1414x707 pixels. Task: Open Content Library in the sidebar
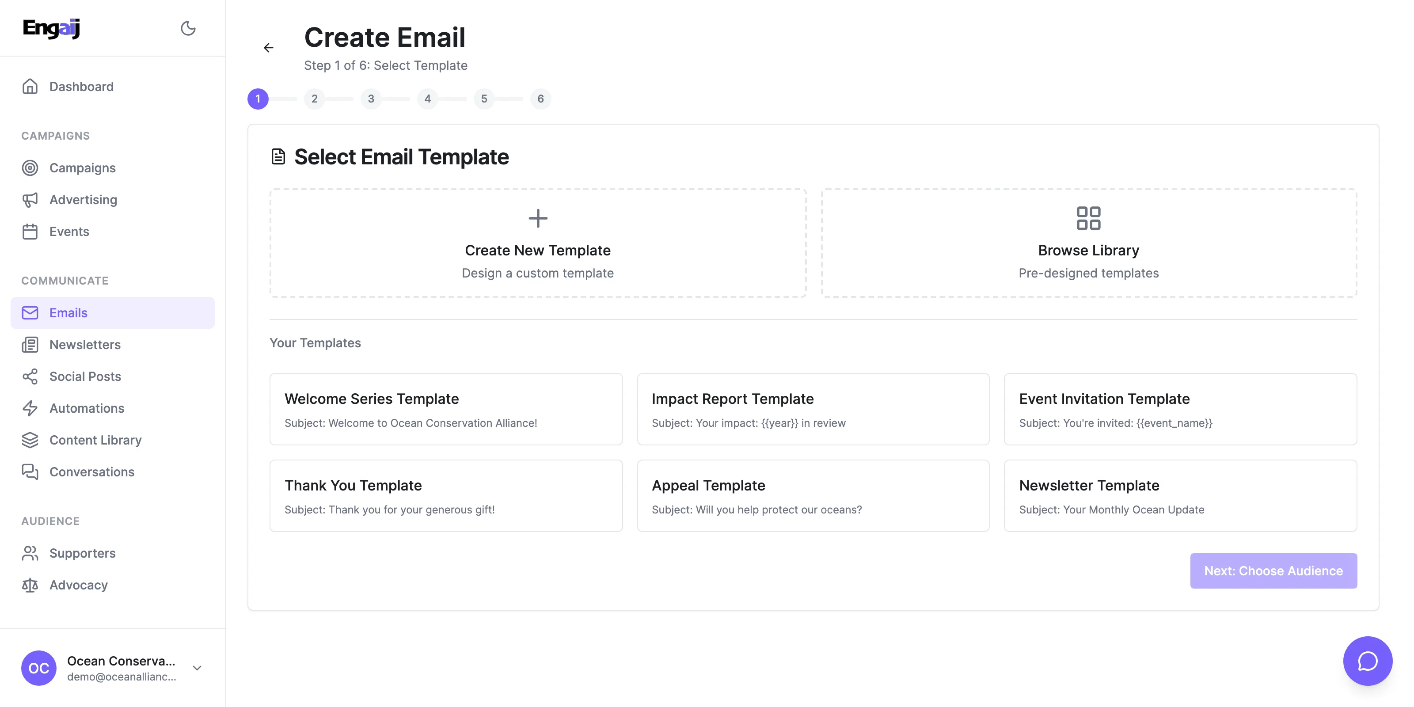(x=95, y=440)
